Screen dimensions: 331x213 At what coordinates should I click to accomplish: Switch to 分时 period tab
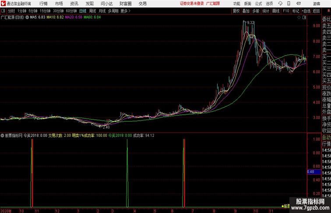pos(11,11)
